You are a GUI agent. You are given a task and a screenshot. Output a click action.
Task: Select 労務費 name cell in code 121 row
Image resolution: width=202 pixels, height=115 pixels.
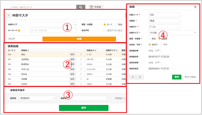(24, 79)
